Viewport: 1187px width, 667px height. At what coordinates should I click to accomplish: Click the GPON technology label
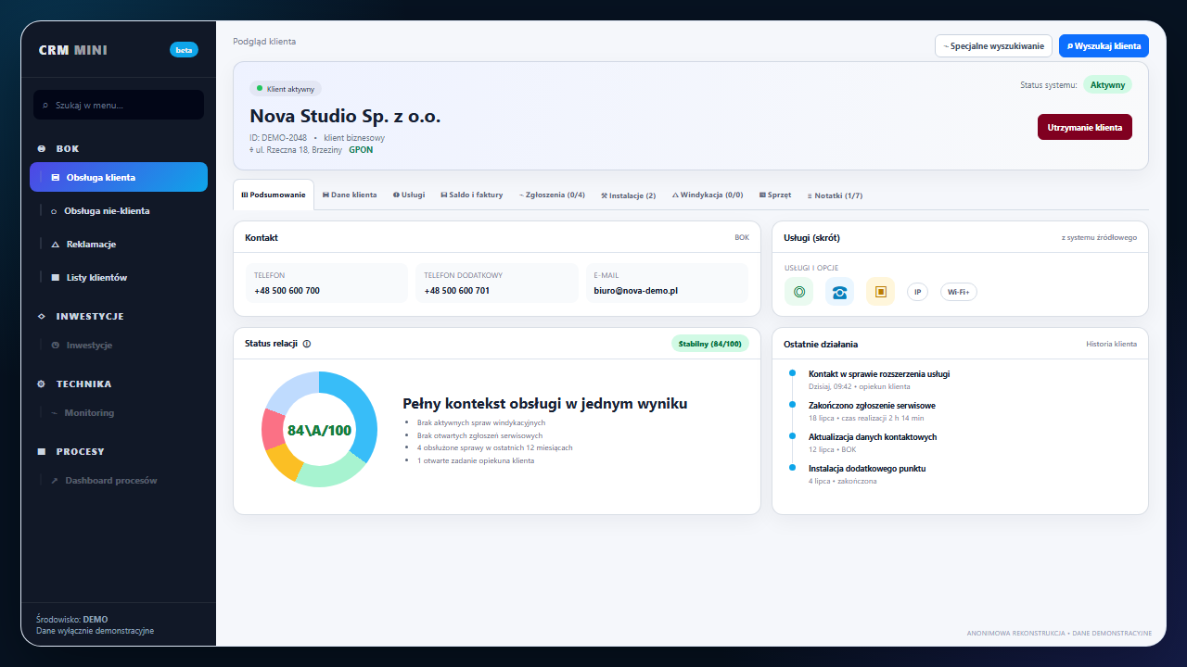[x=361, y=149]
